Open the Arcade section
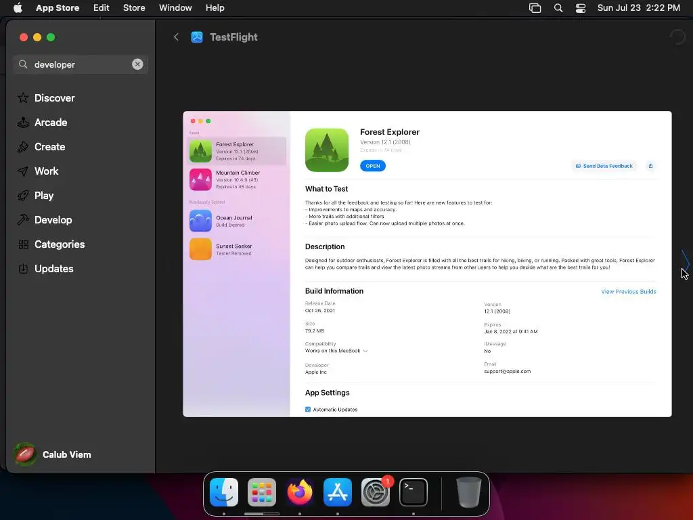The image size is (693, 520). pos(43,122)
